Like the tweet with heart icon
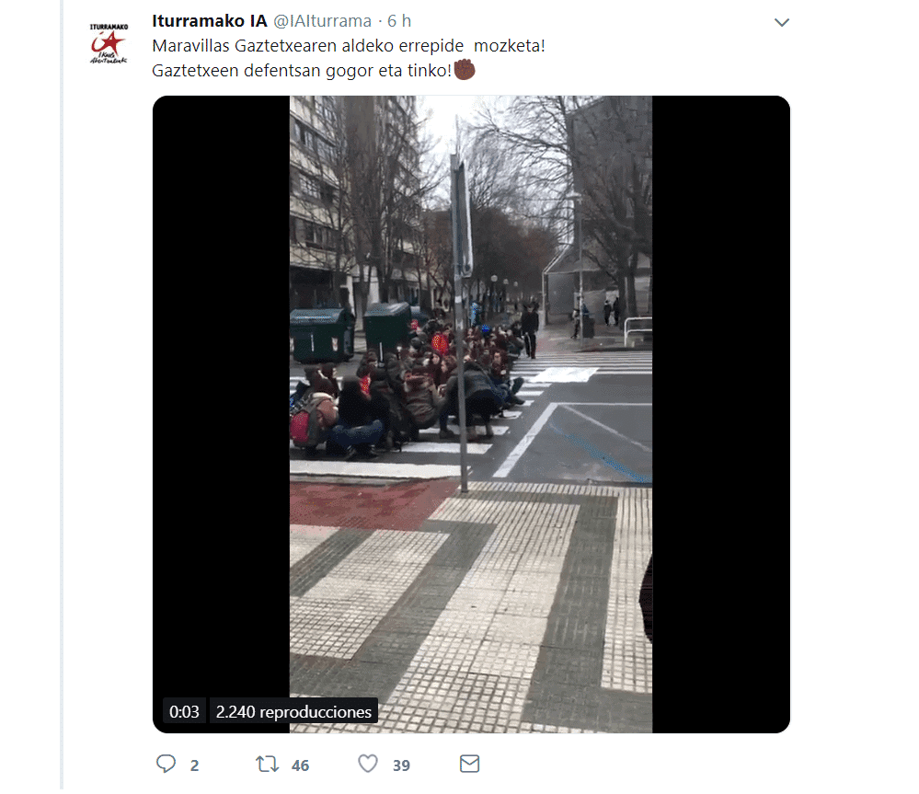The height and width of the screenshot is (794, 919). [x=368, y=764]
